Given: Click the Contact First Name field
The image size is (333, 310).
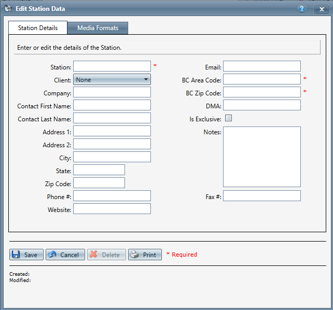Looking at the screenshot, I should pyautogui.click(x=112, y=105).
